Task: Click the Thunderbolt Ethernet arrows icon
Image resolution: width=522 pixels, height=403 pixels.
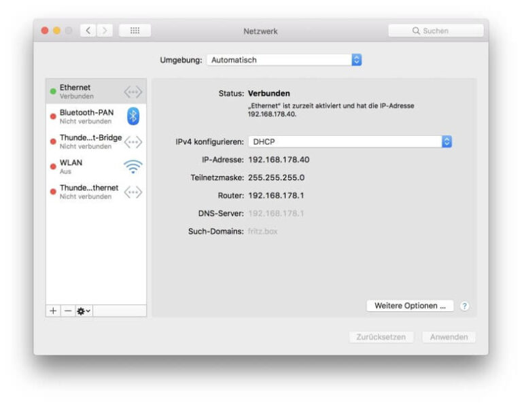Action: pyautogui.click(x=133, y=192)
